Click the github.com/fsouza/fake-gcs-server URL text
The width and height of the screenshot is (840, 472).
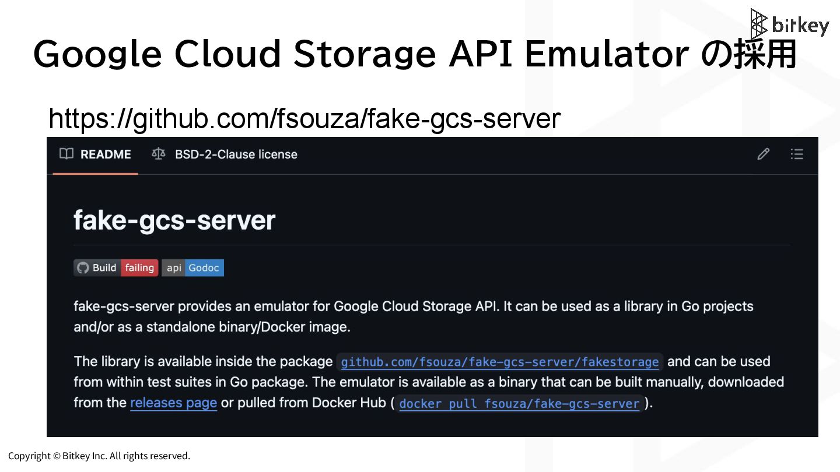tap(304, 118)
